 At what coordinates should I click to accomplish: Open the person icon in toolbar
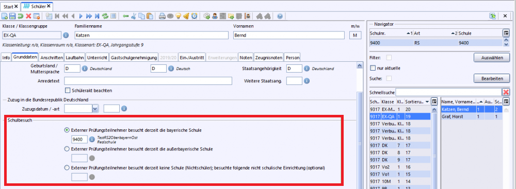point(215,16)
